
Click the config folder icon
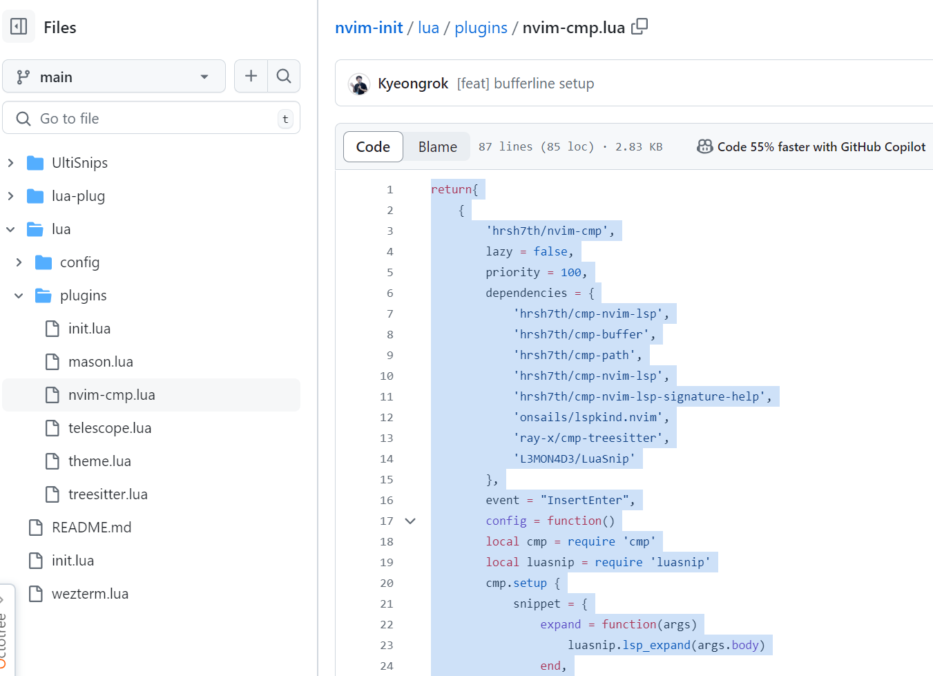[x=44, y=262]
